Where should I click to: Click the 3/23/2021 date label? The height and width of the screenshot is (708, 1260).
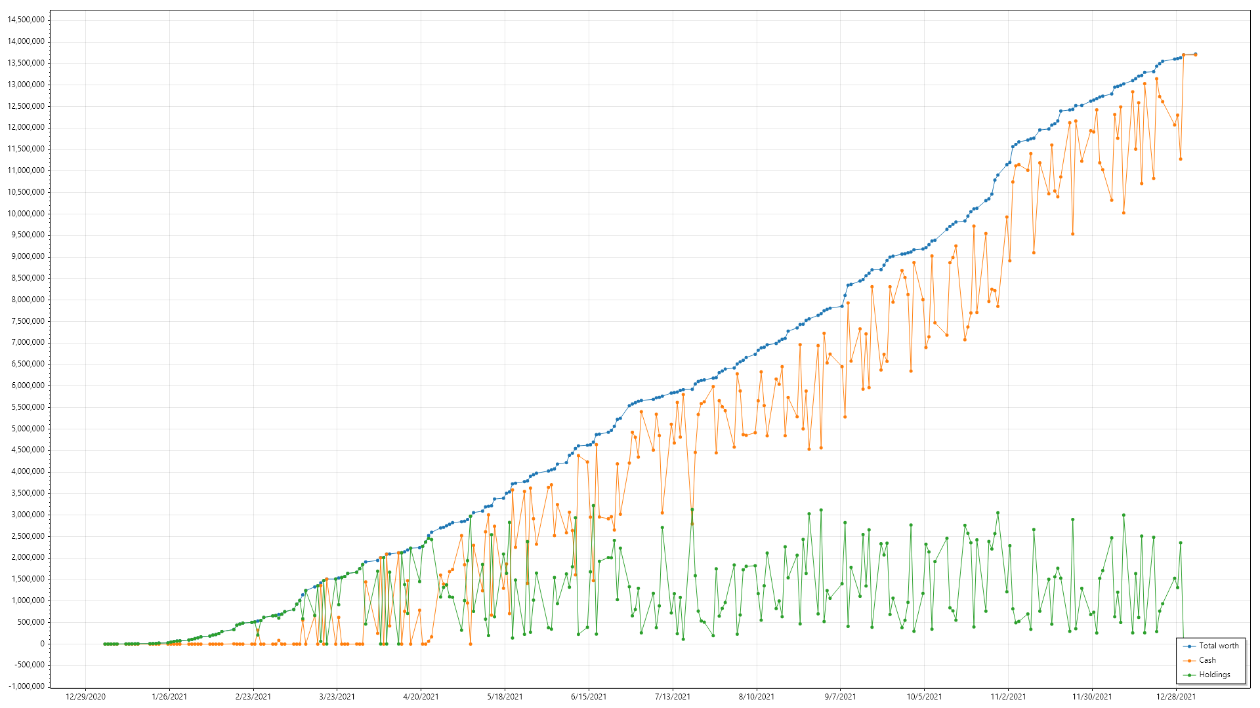(337, 697)
